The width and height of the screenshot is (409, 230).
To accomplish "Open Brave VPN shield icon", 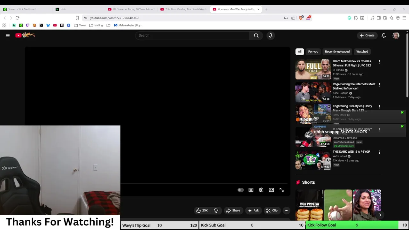I will point(398,18).
